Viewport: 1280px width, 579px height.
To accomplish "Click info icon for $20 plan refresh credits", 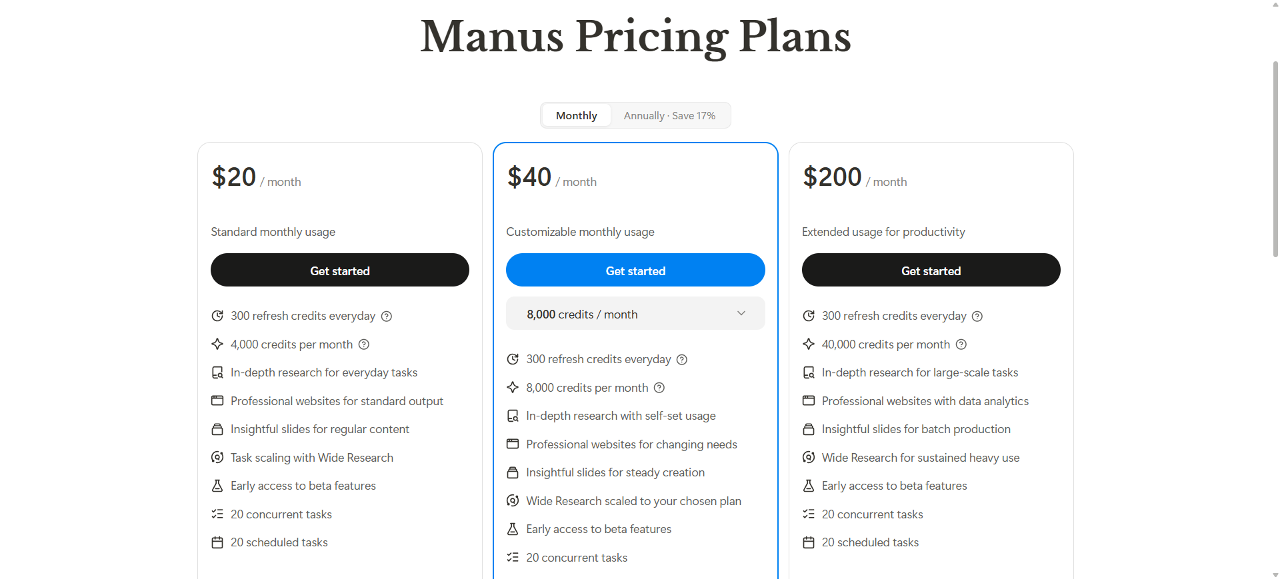I will click(x=387, y=316).
